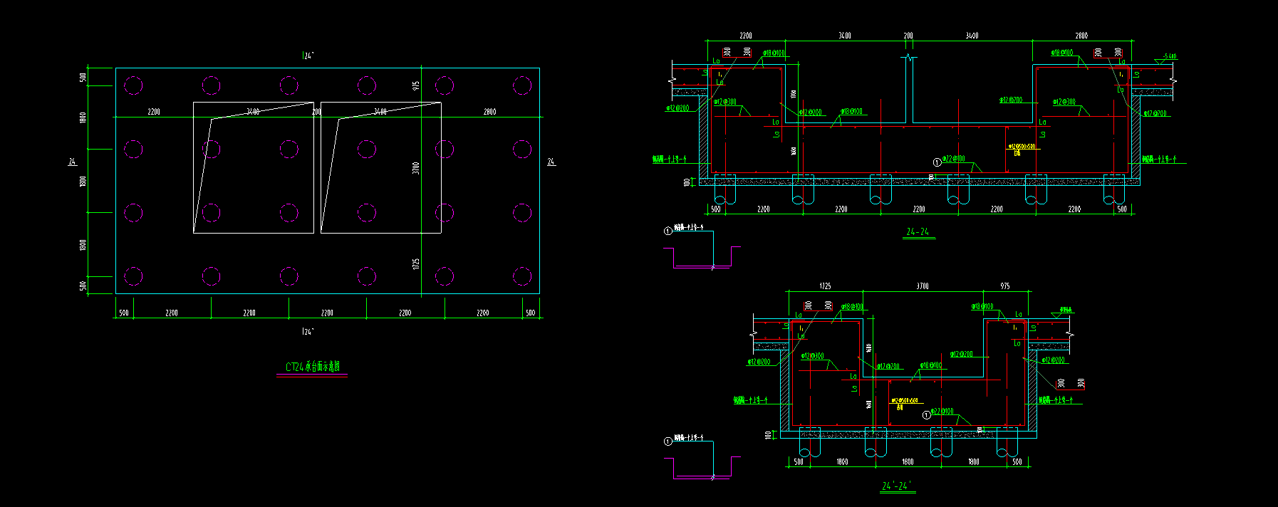Image resolution: width=1278 pixels, height=507 pixels.
Task: Select the 24' cut mark below plan view
Action: point(308,331)
